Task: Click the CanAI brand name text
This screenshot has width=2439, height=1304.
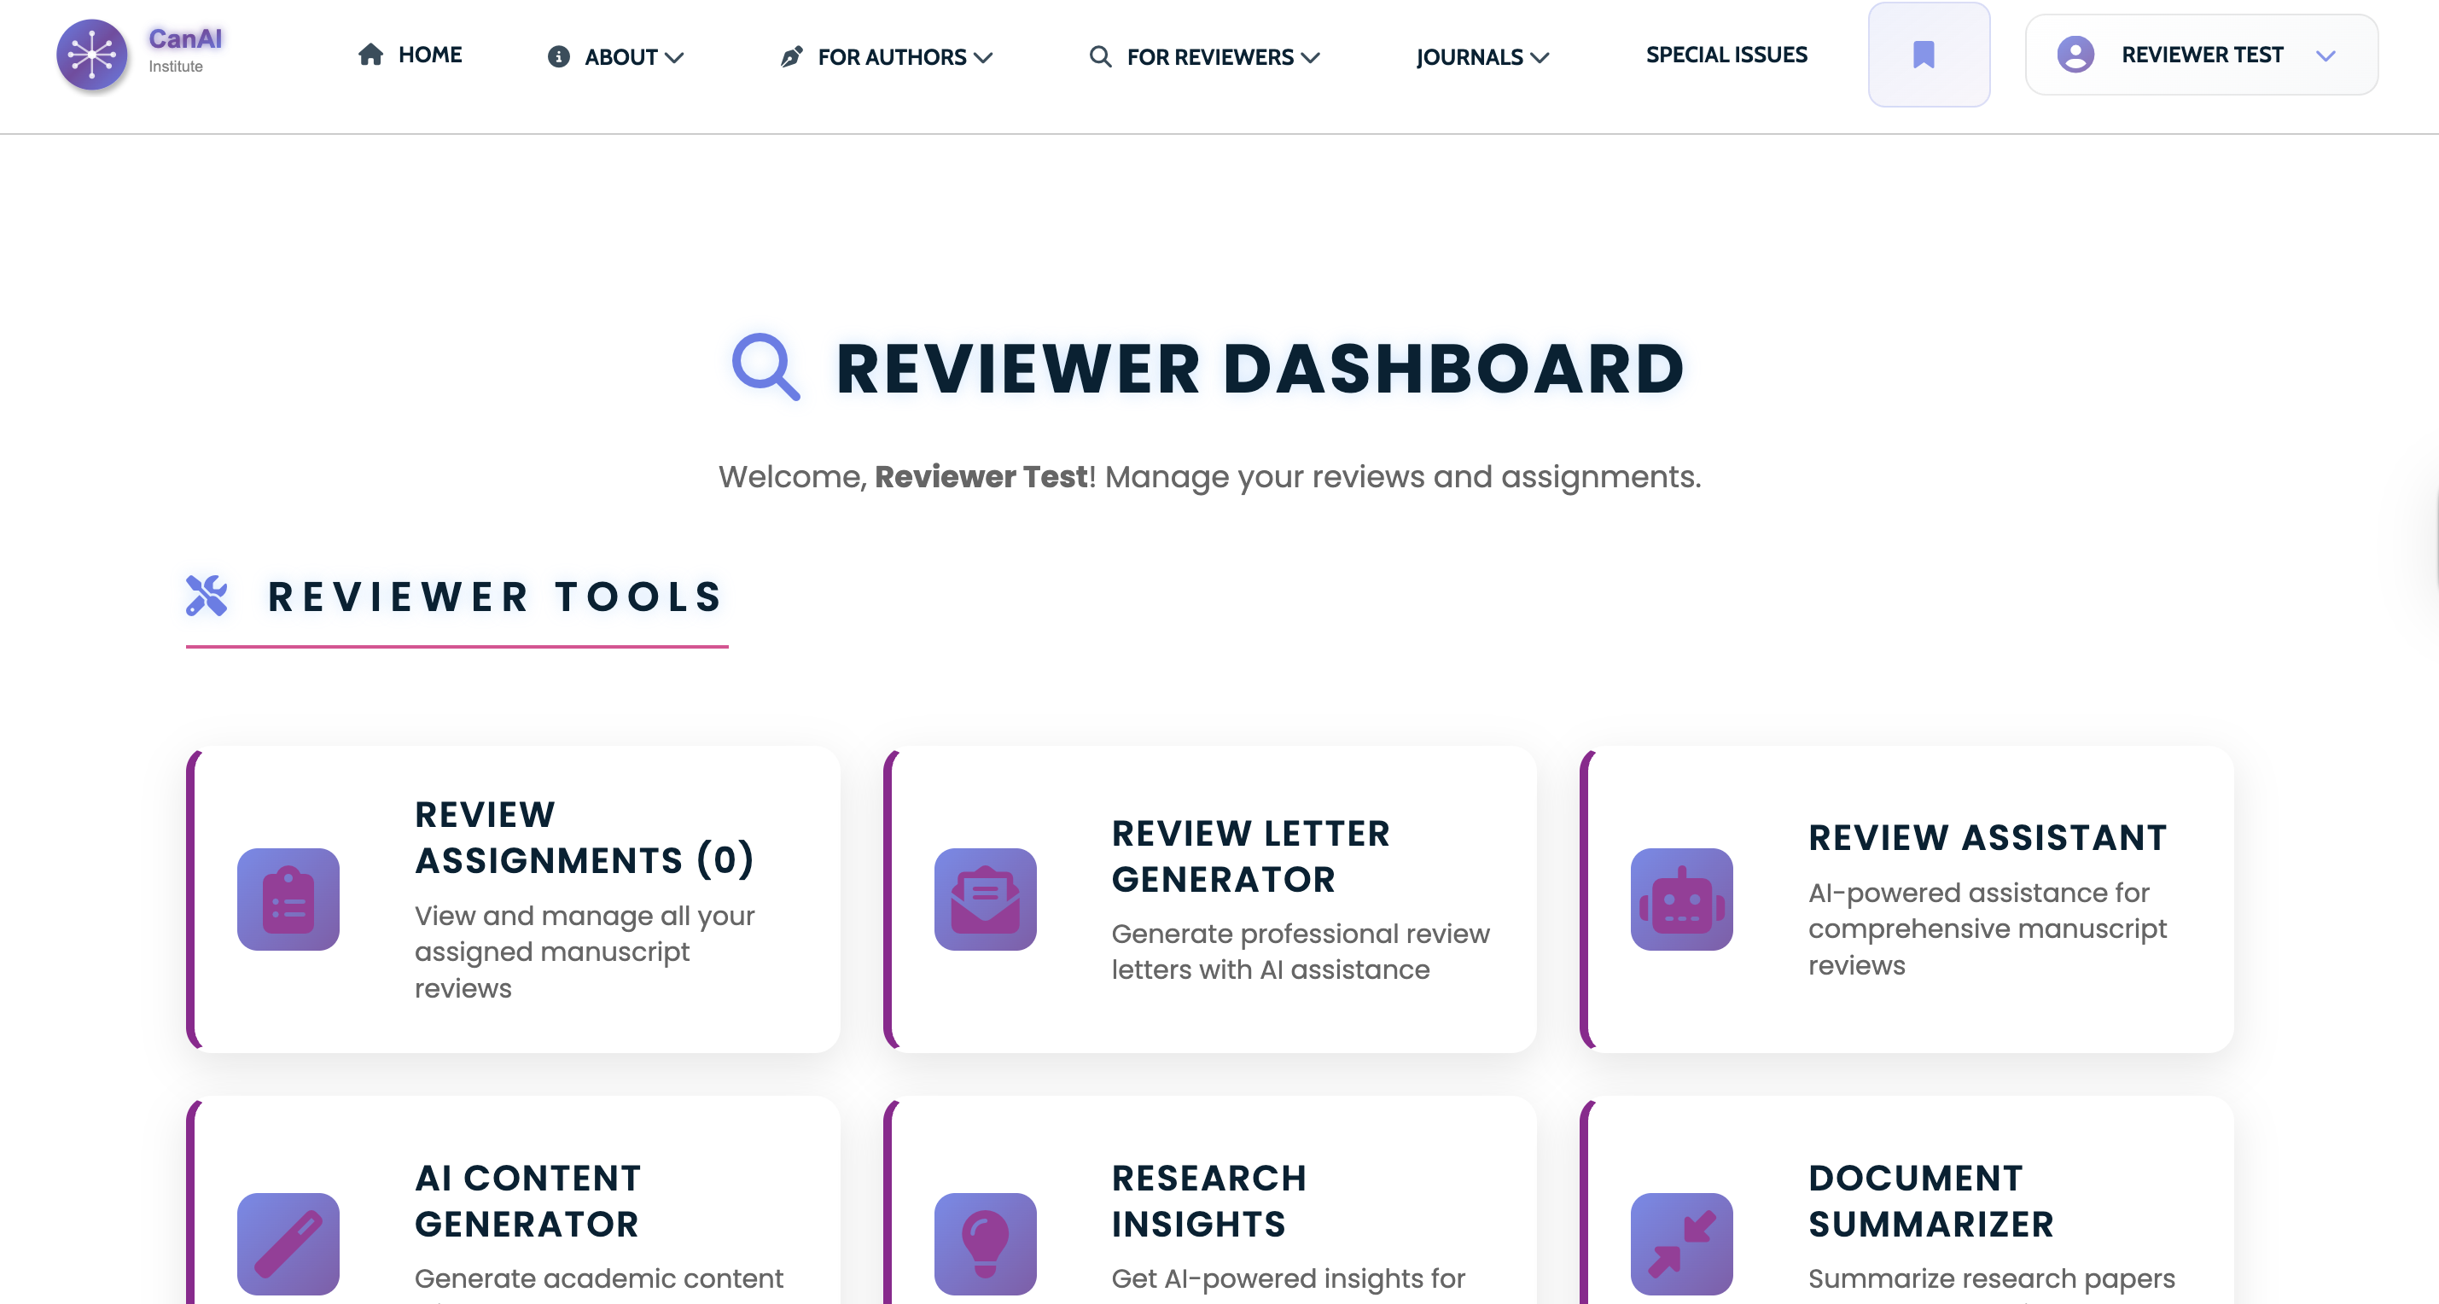Action: pos(185,38)
